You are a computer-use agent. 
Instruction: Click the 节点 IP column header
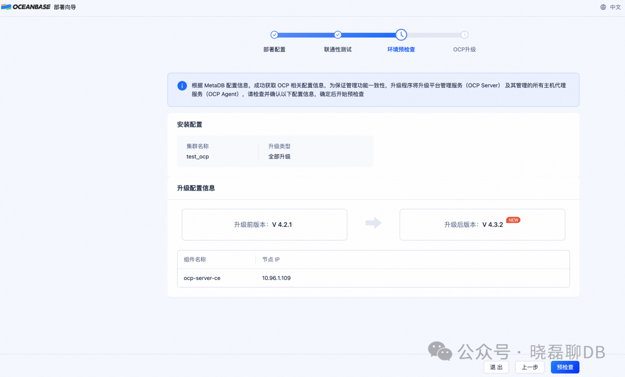[x=271, y=259]
